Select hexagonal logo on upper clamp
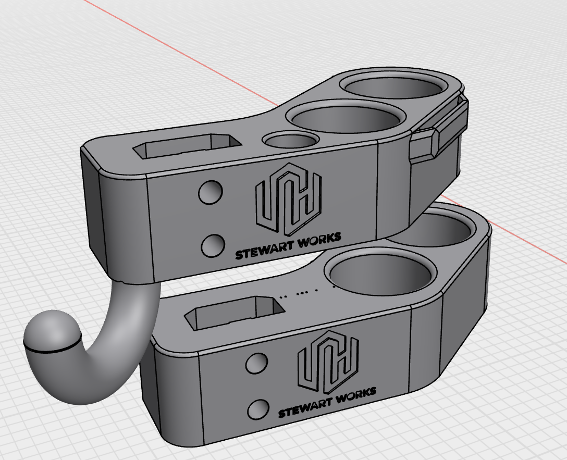Image resolution: width=567 pixels, height=460 pixels. point(288,198)
